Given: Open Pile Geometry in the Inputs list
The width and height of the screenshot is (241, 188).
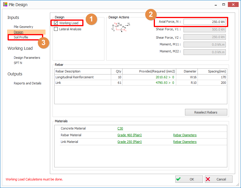Looking at the screenshot, I should coord(23,27).
